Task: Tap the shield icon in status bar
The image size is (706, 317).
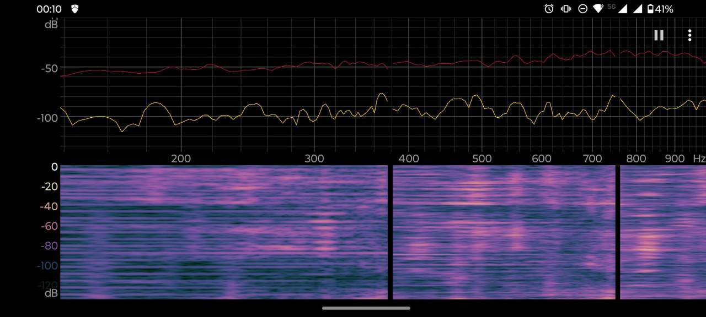Action: tap(74, 9)
